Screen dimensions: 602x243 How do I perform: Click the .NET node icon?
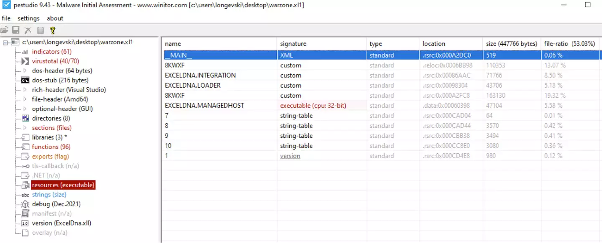click(25, 175)
